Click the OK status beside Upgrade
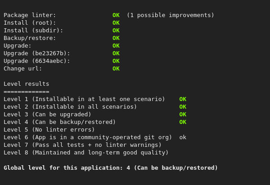This screenshot has height=185, width=270. pos(116,46)
